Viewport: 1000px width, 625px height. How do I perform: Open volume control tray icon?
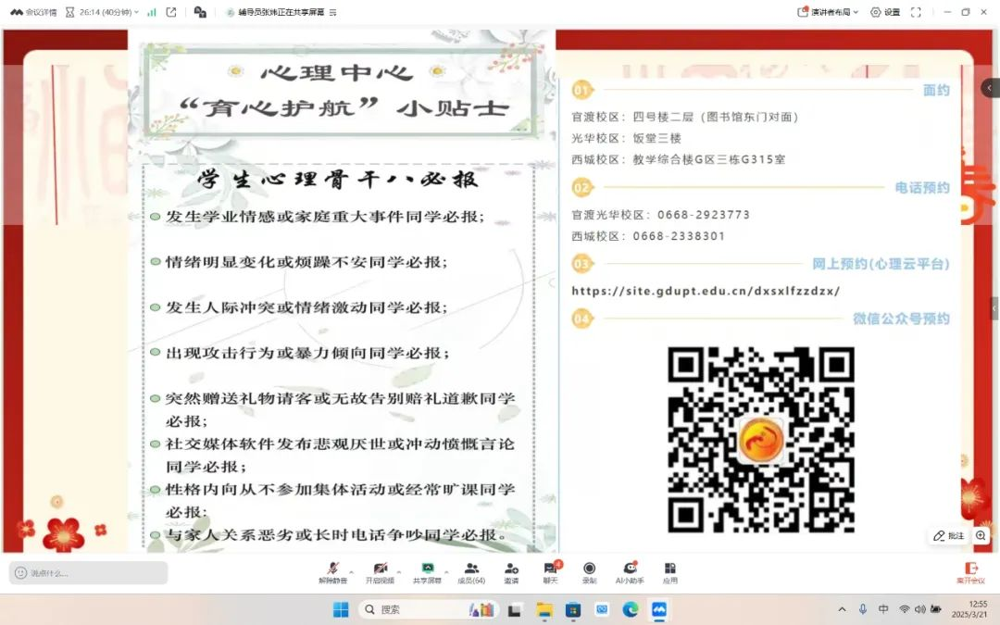coord(919,609)
